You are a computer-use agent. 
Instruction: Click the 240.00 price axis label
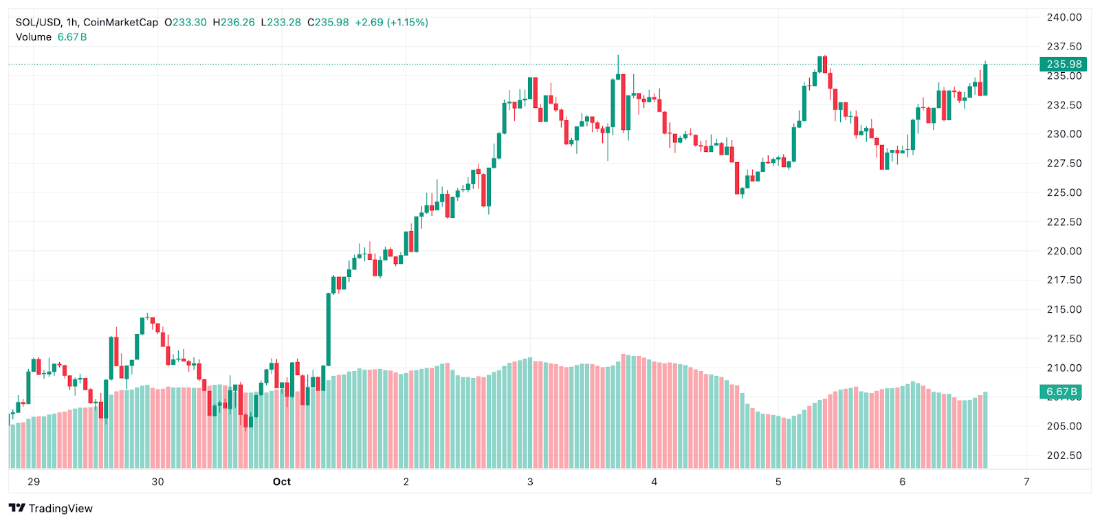1064,17
